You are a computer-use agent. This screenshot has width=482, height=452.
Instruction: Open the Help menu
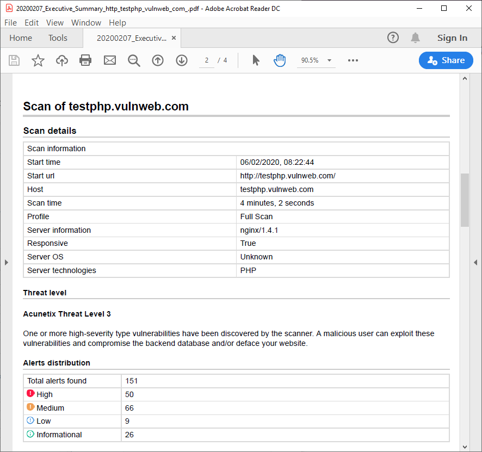[118, 23]
